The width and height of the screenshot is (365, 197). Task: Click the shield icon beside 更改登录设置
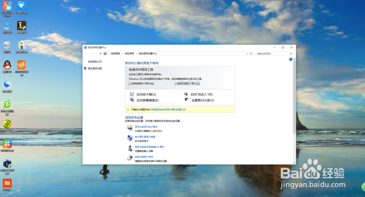(x=85, y=68)
